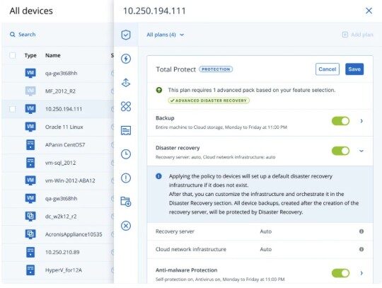Toggle Anti-malware Protection off
The height and width of the screenshot is (288, 382).
click(x=340, y=273)
